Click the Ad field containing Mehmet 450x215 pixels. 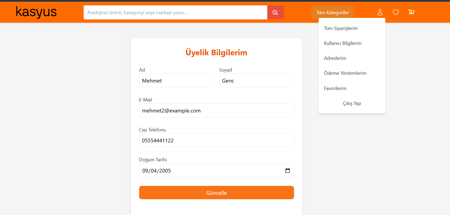click(x=176, y=81)
